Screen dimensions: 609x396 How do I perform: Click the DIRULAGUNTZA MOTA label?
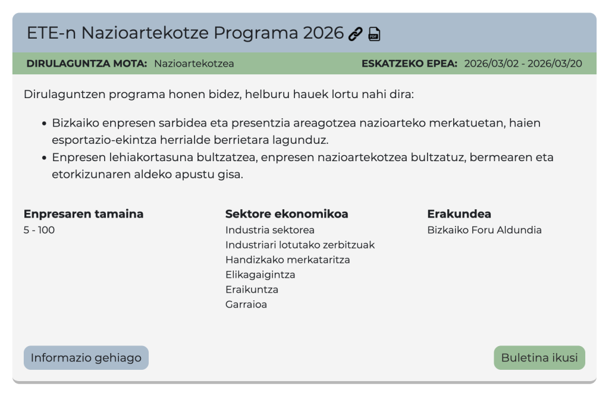(87, 64)
